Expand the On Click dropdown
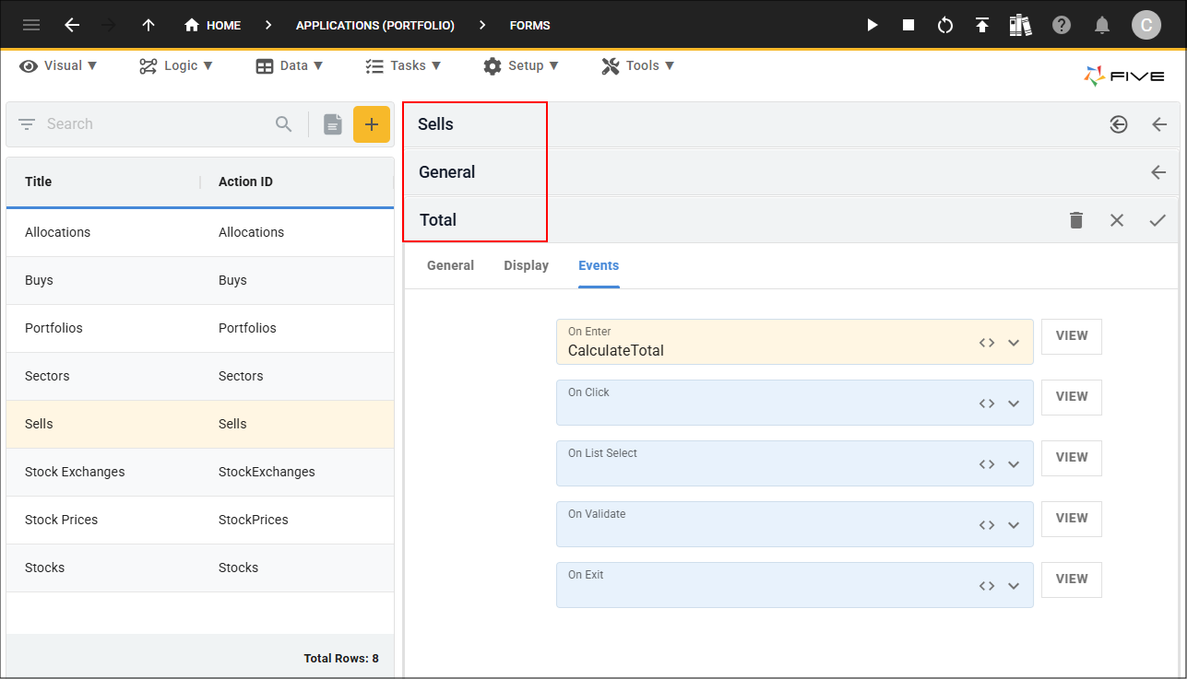This screenshot has height=679, width=1187. click(x=1014, y=404)
